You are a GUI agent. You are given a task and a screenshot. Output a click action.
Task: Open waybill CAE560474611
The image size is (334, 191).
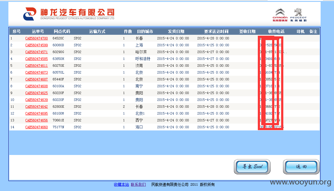[x=36, y=66]
